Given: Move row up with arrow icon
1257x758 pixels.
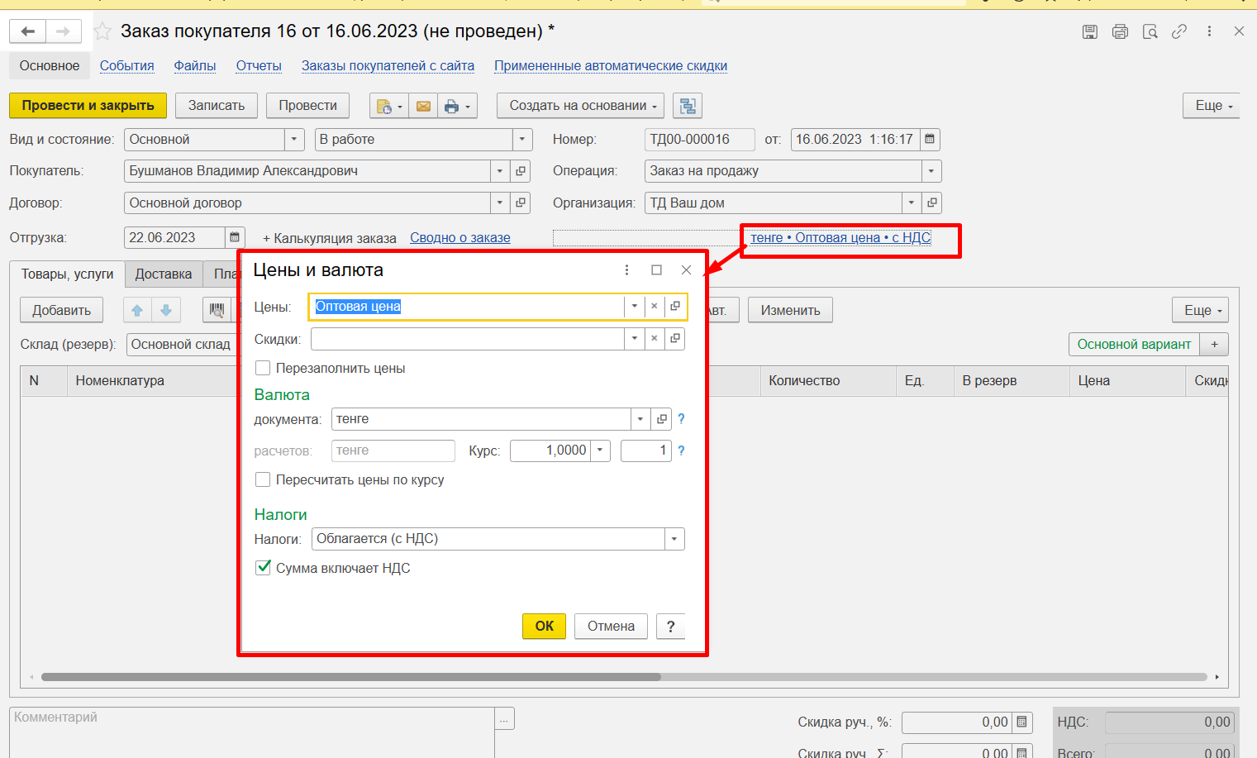Looking at the screenshot, I should point(137,310).
